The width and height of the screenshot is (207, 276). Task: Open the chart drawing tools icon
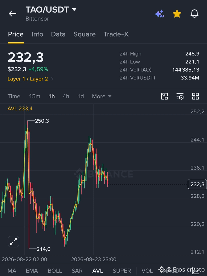click(x=164, y=96)
